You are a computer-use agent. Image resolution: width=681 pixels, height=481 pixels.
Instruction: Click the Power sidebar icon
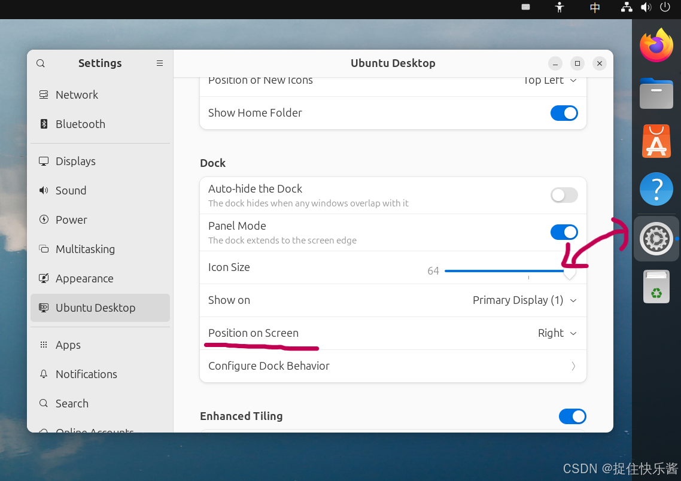[44, 220]
